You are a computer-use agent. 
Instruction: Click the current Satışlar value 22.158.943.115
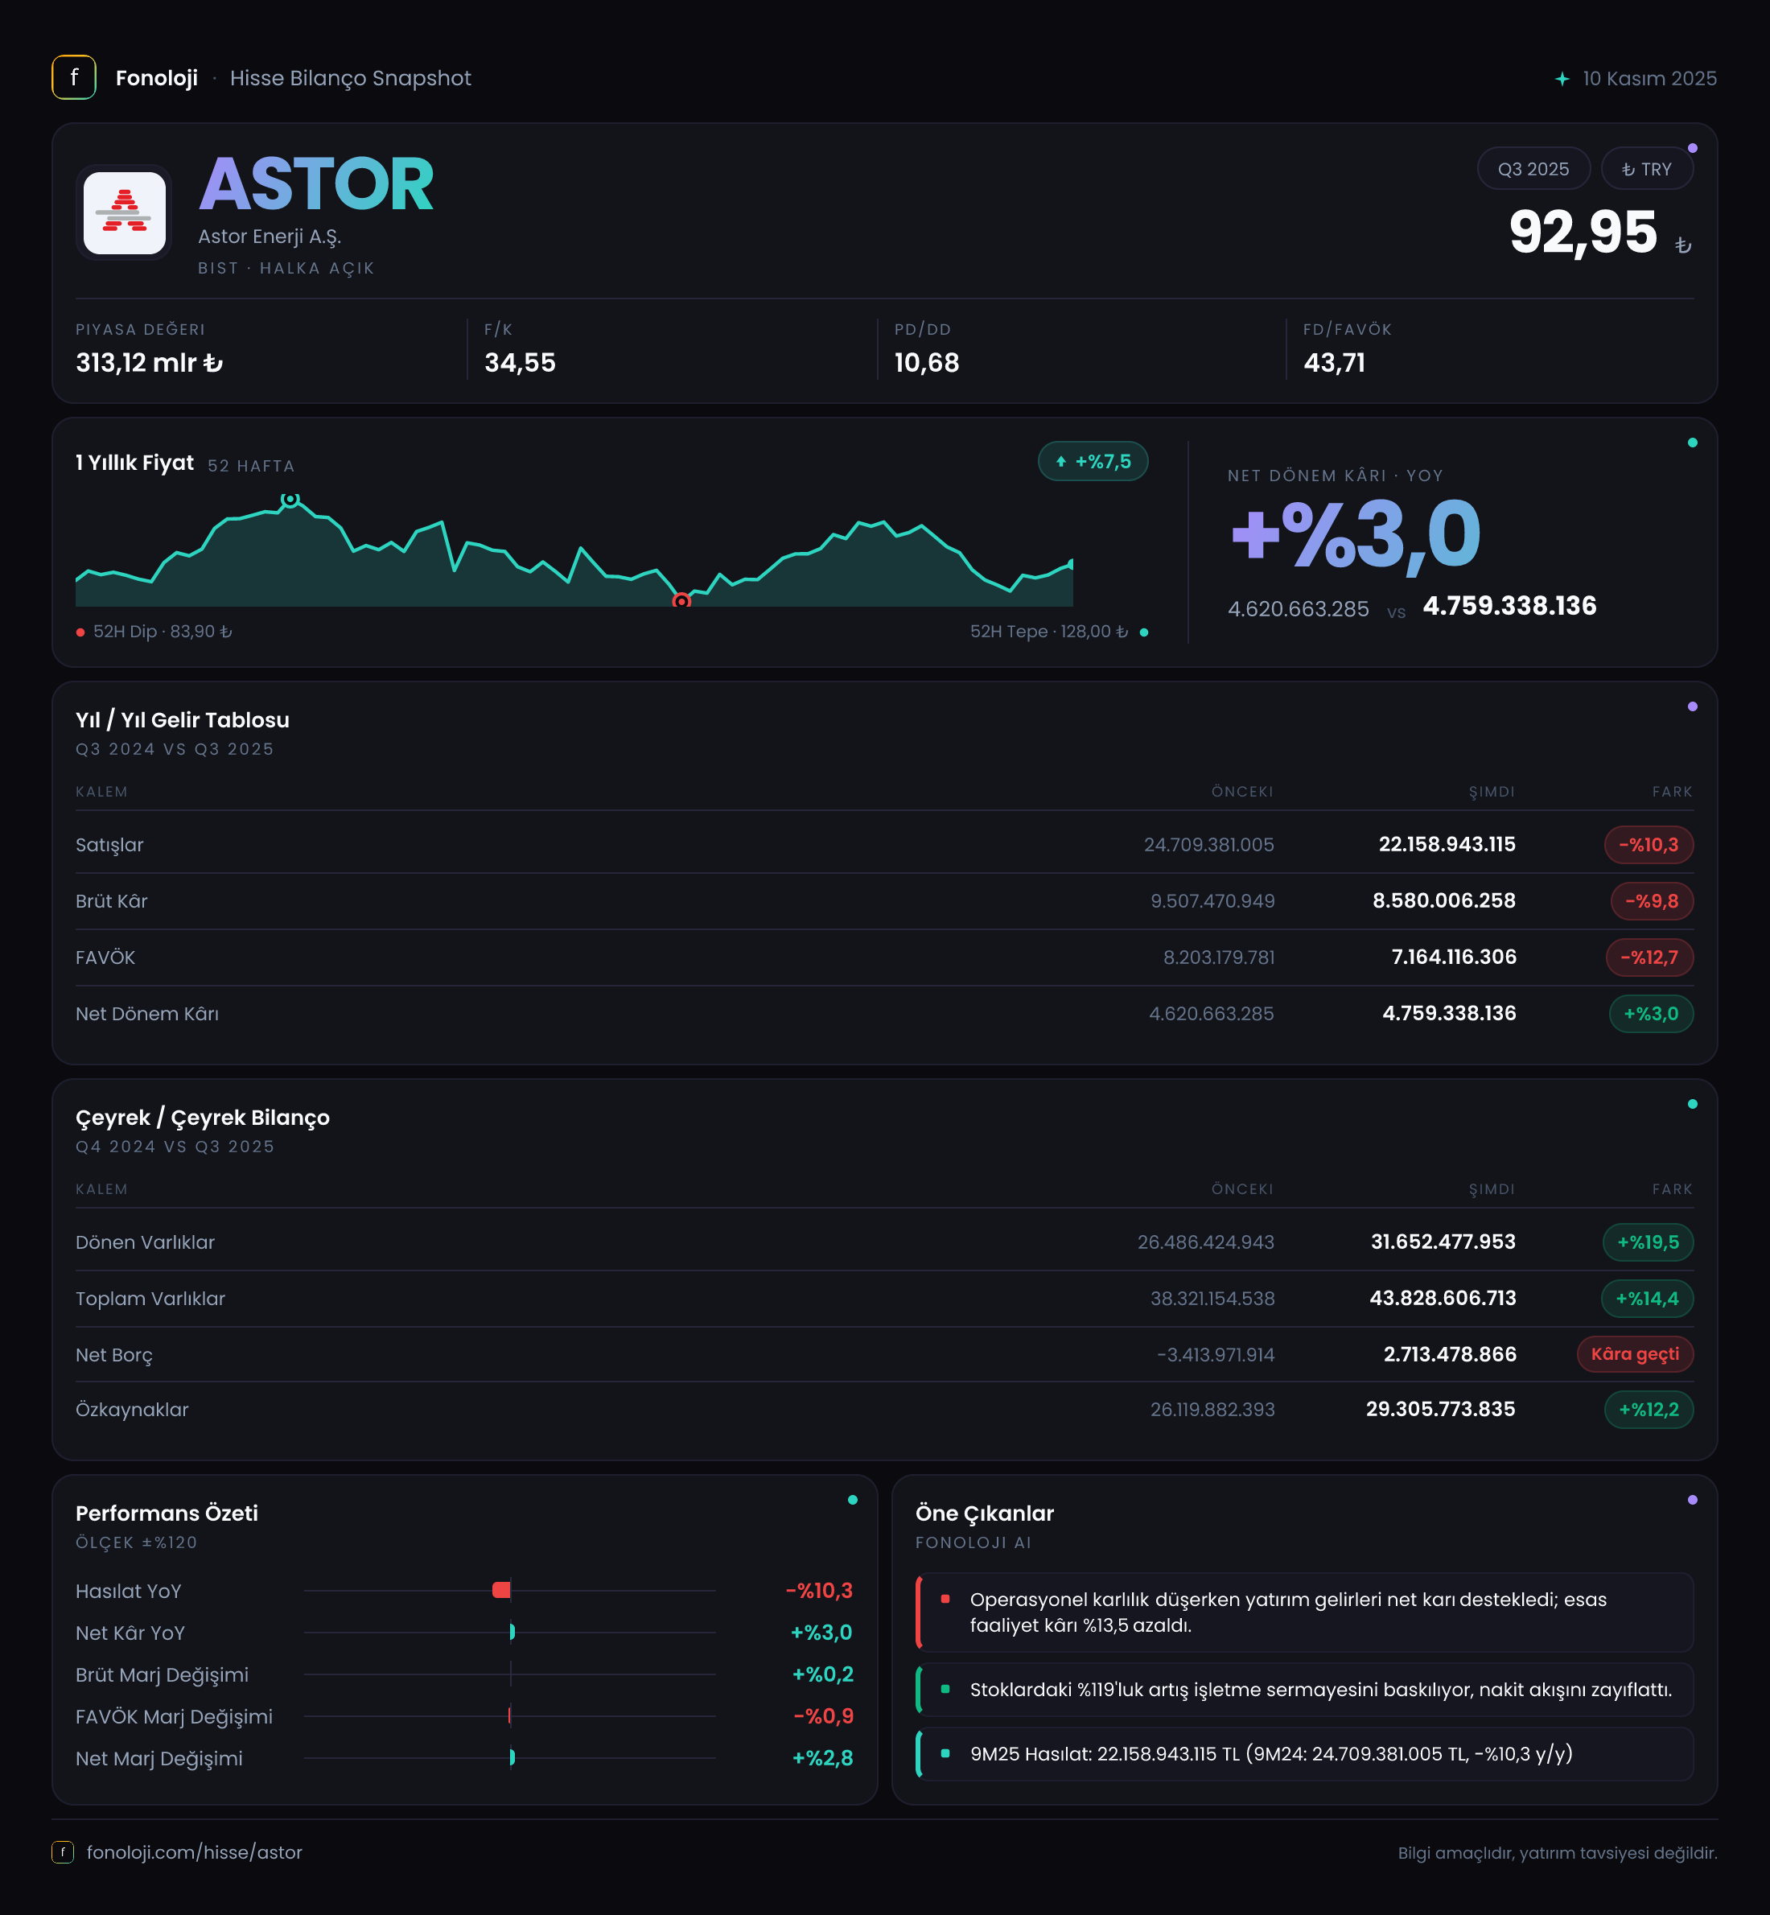[1447, 844]
